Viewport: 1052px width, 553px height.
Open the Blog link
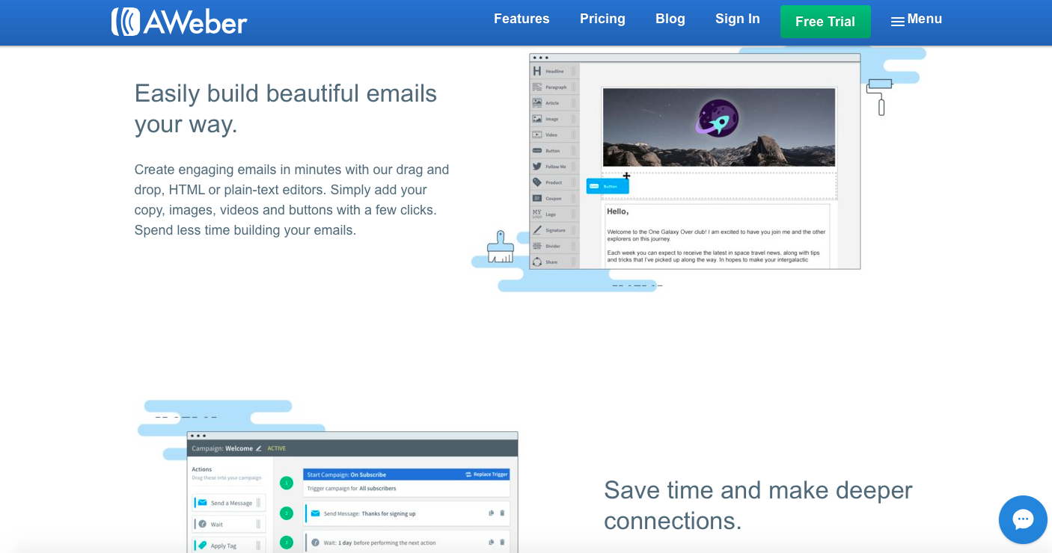(x=670, y=19)
